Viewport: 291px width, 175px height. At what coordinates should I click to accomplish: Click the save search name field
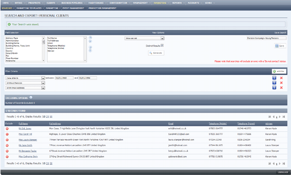266,38
